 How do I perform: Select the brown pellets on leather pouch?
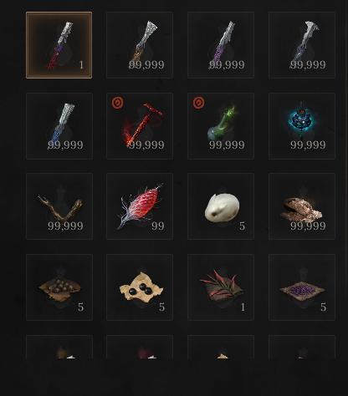(x=59, y=287)
